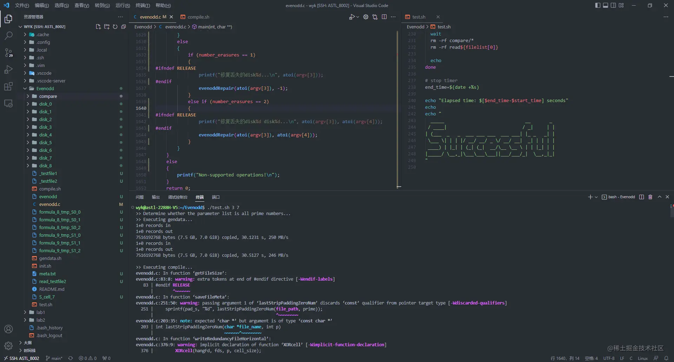Split the editor right
Image resolution: width=674 pixels, height=362 pixels.
(384, 17)
